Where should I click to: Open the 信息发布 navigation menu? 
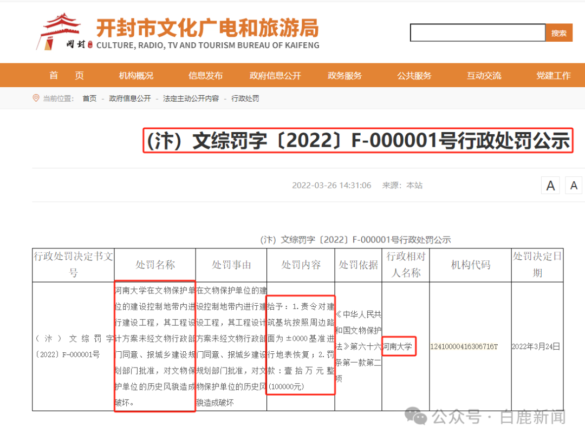pyautogui.click(x=206, y=75)
